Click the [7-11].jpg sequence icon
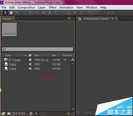This screenshot has width=133, height=116. (6, 60)
